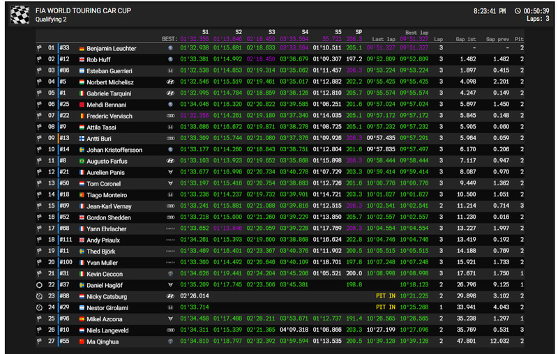
Task: Click the Chinese flag next to Ma Qinghua
Action: pos(82,341)
